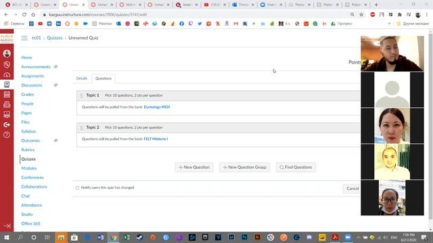The image size is (433, 243).
Task: Go to tc01 in the breadcrumb
Action: coord(36,38)
